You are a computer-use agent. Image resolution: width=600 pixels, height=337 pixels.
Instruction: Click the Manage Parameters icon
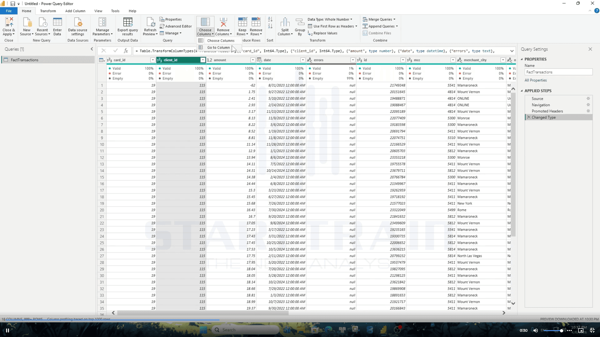102,22
